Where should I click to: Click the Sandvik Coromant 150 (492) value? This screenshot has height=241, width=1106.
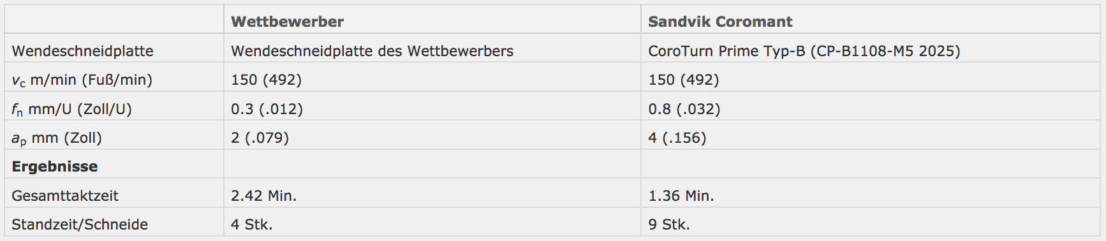(683, 80)
